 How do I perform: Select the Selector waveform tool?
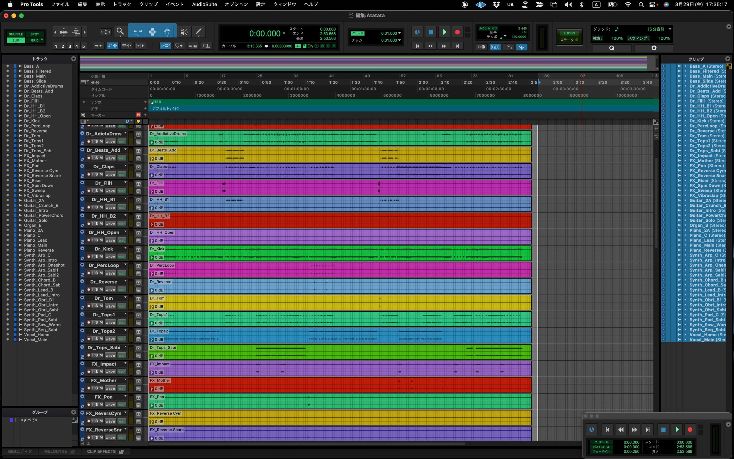tap(152, 32)
